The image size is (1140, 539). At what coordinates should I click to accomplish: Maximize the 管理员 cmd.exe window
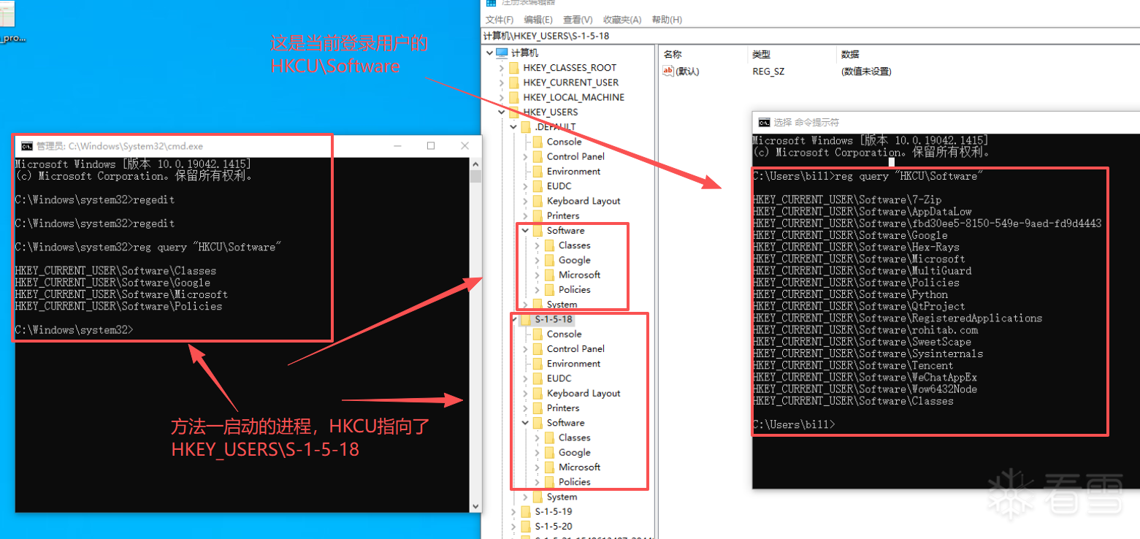[431, 146]
